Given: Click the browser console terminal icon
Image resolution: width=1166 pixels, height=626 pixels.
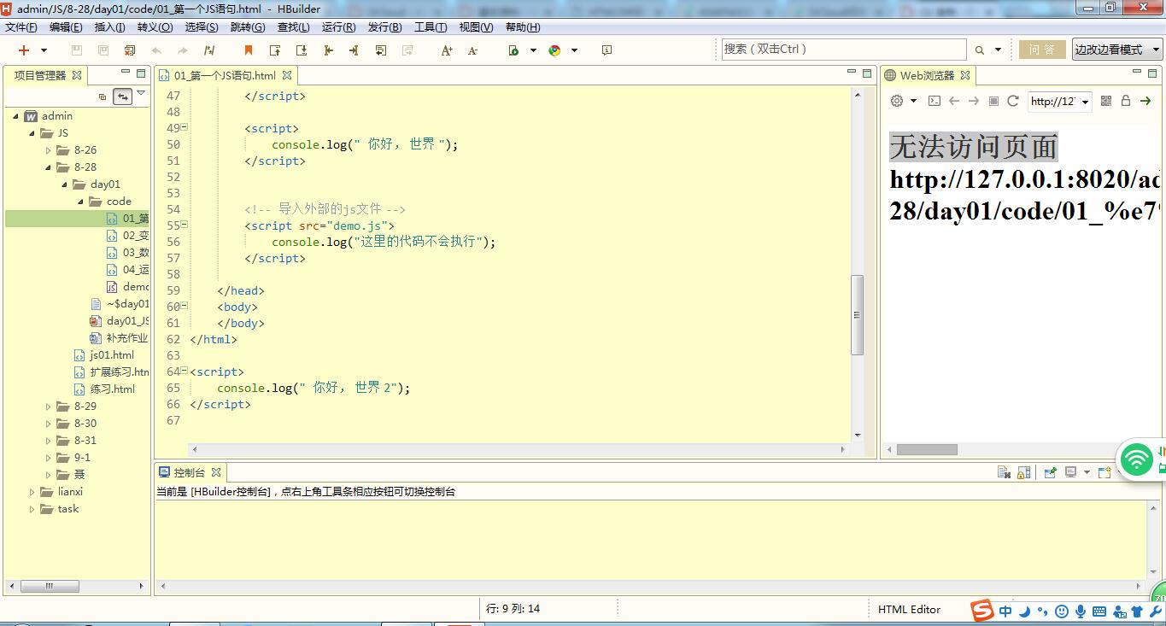Looking at the screenshot, I should click(935, 101).
